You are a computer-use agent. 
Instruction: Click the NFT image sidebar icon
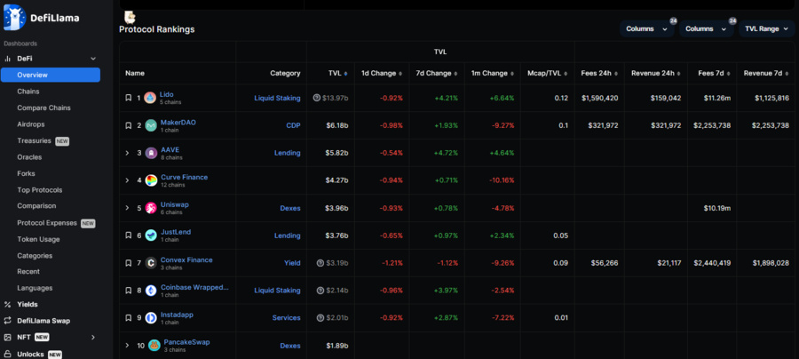click(x=8, y=337)
